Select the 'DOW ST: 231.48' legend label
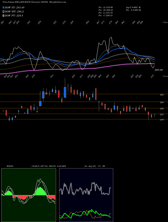Viewport: 168px width, 222px height. [14, 7]
